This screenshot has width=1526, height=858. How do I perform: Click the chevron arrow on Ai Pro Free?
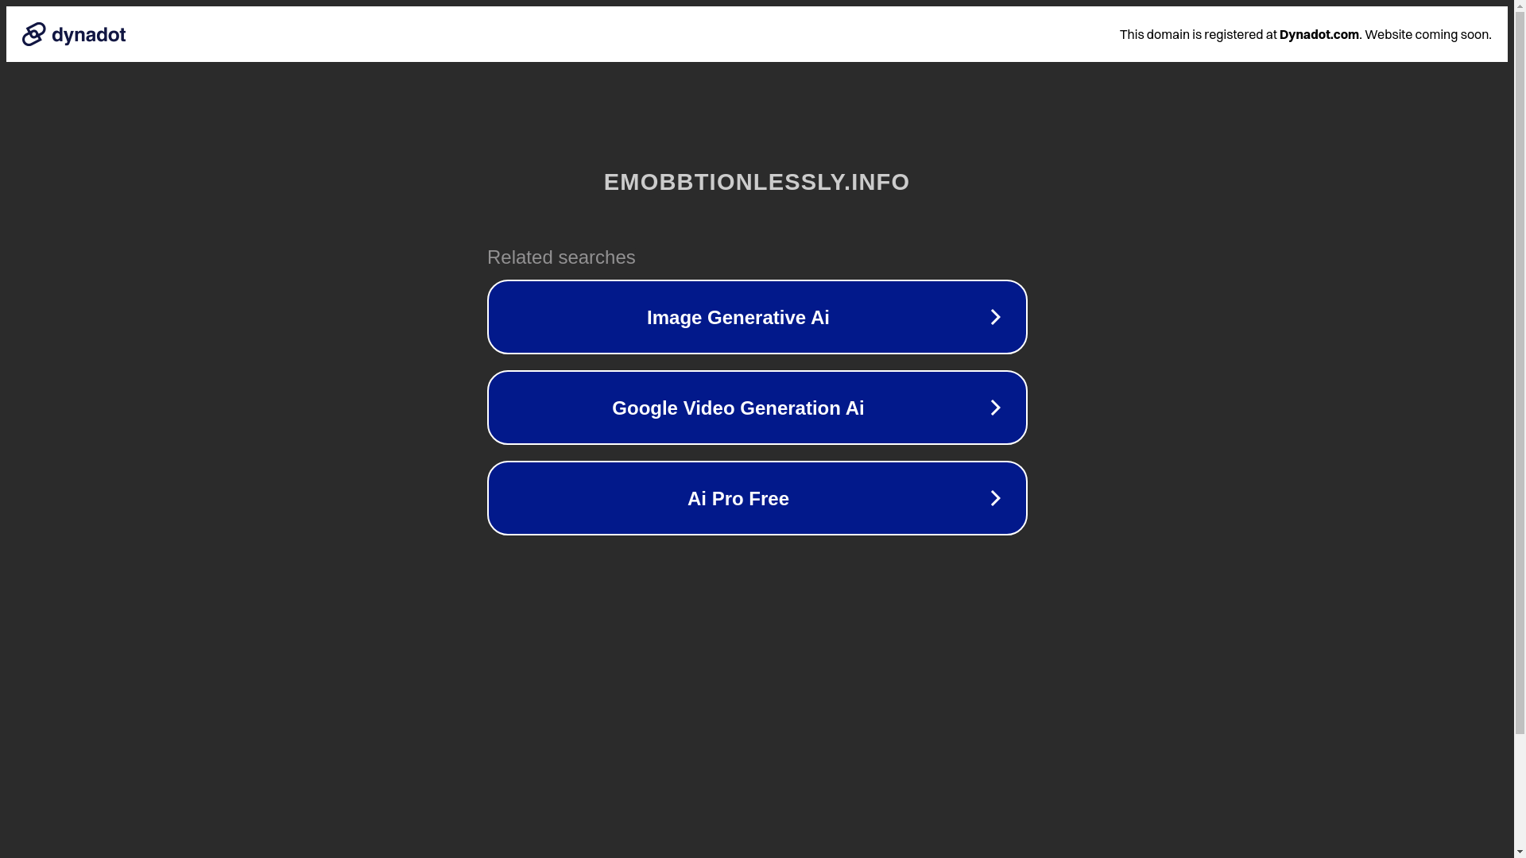coord(995,498)
